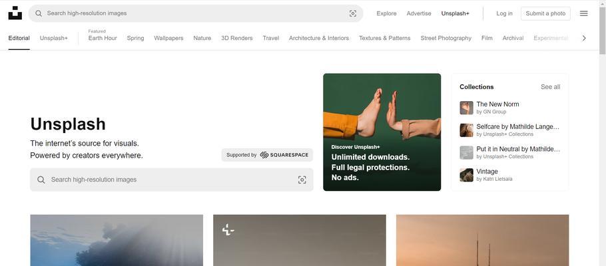Click Advertise in the header
The image size is (606, 266).
[419, 13]
